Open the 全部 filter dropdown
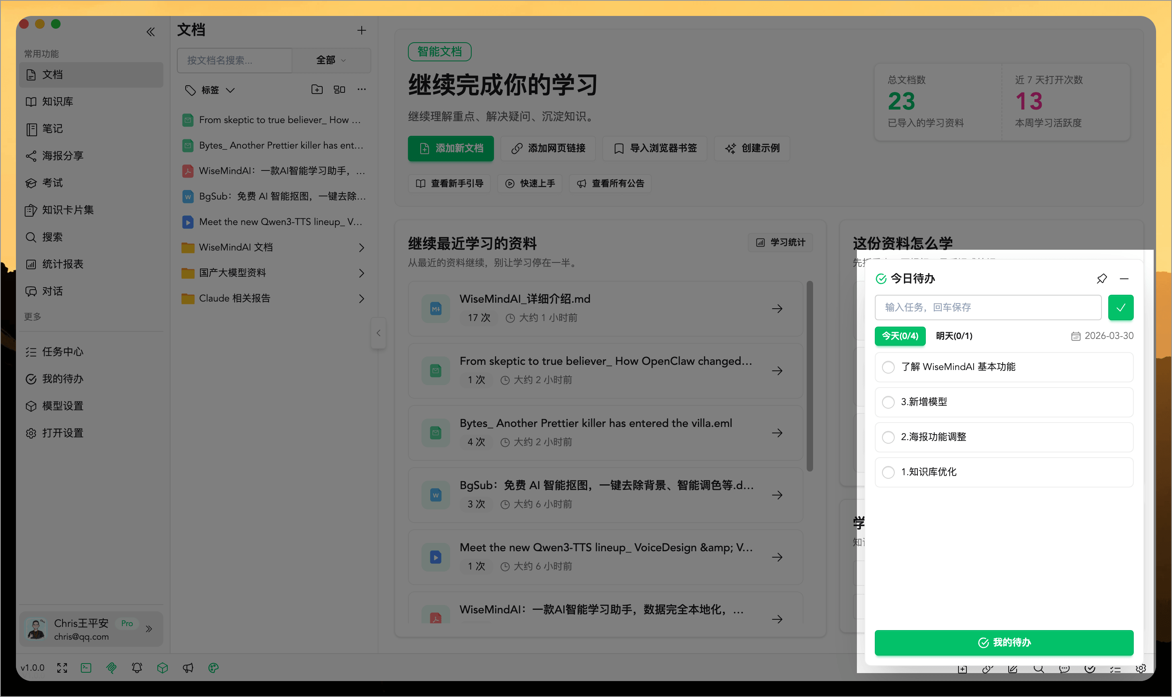The height and width of the screenshot is (697, 1172). 331,60
